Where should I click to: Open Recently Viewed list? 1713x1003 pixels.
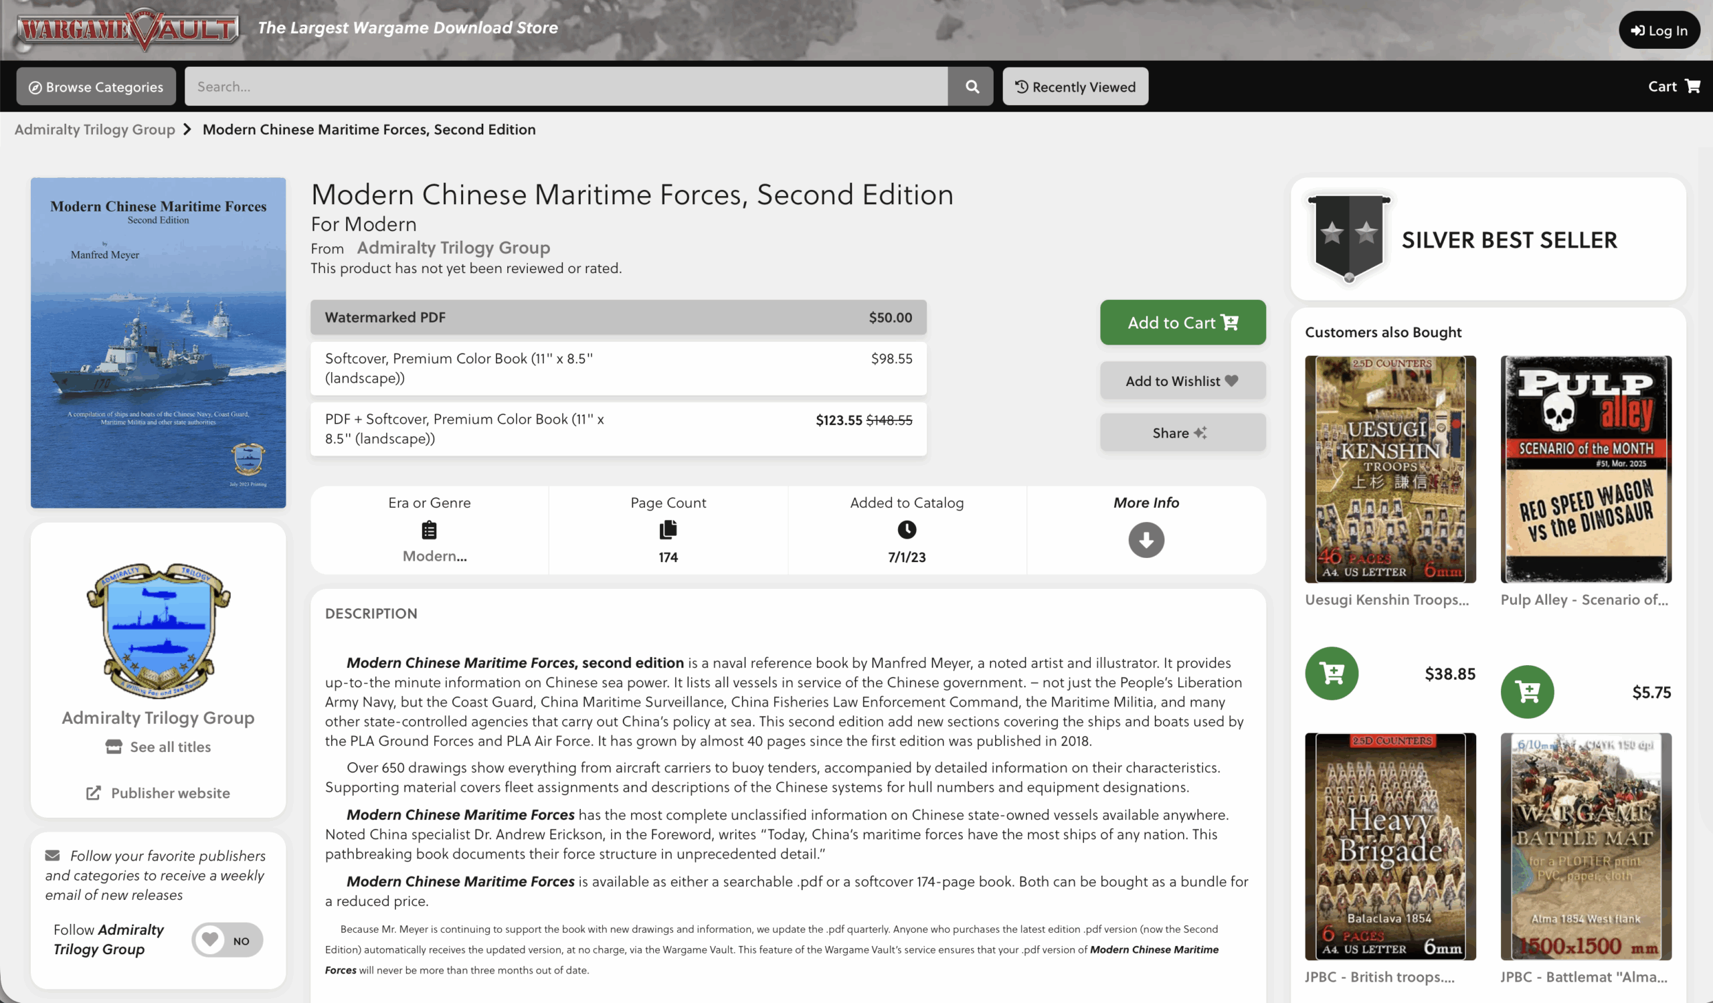click(1075, 86)
